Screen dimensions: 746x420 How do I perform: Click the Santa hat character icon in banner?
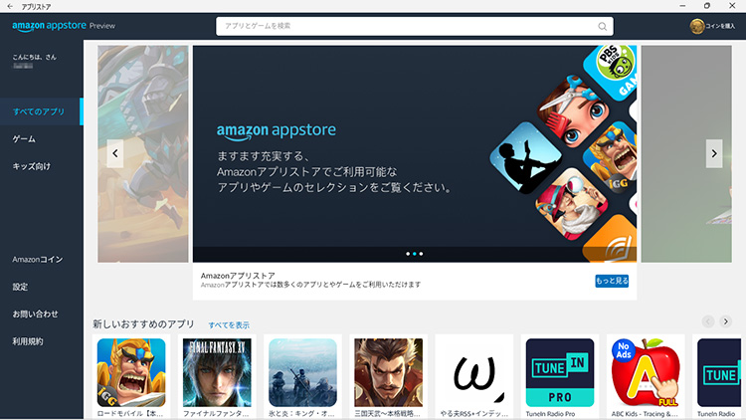[571, 204]
